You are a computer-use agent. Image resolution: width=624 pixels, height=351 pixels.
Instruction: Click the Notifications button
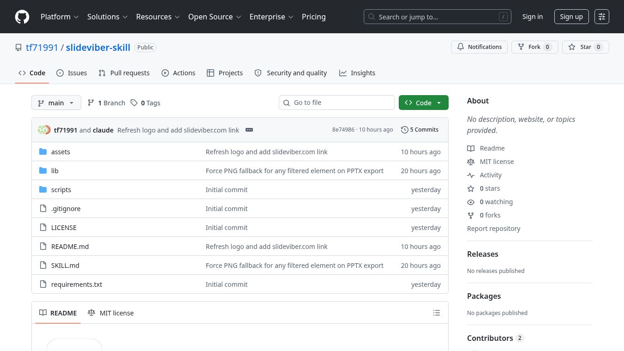[480, 47]
